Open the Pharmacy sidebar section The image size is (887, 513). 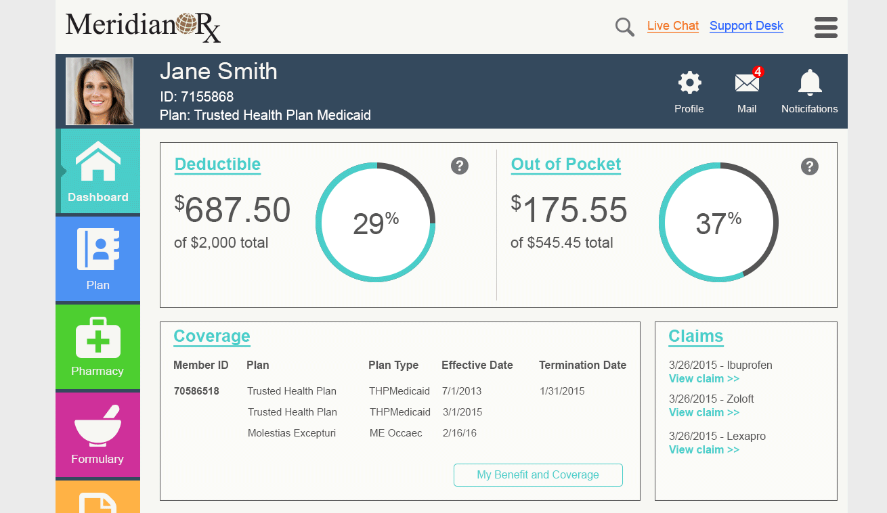pyautogui.click(x=98, y=347)
